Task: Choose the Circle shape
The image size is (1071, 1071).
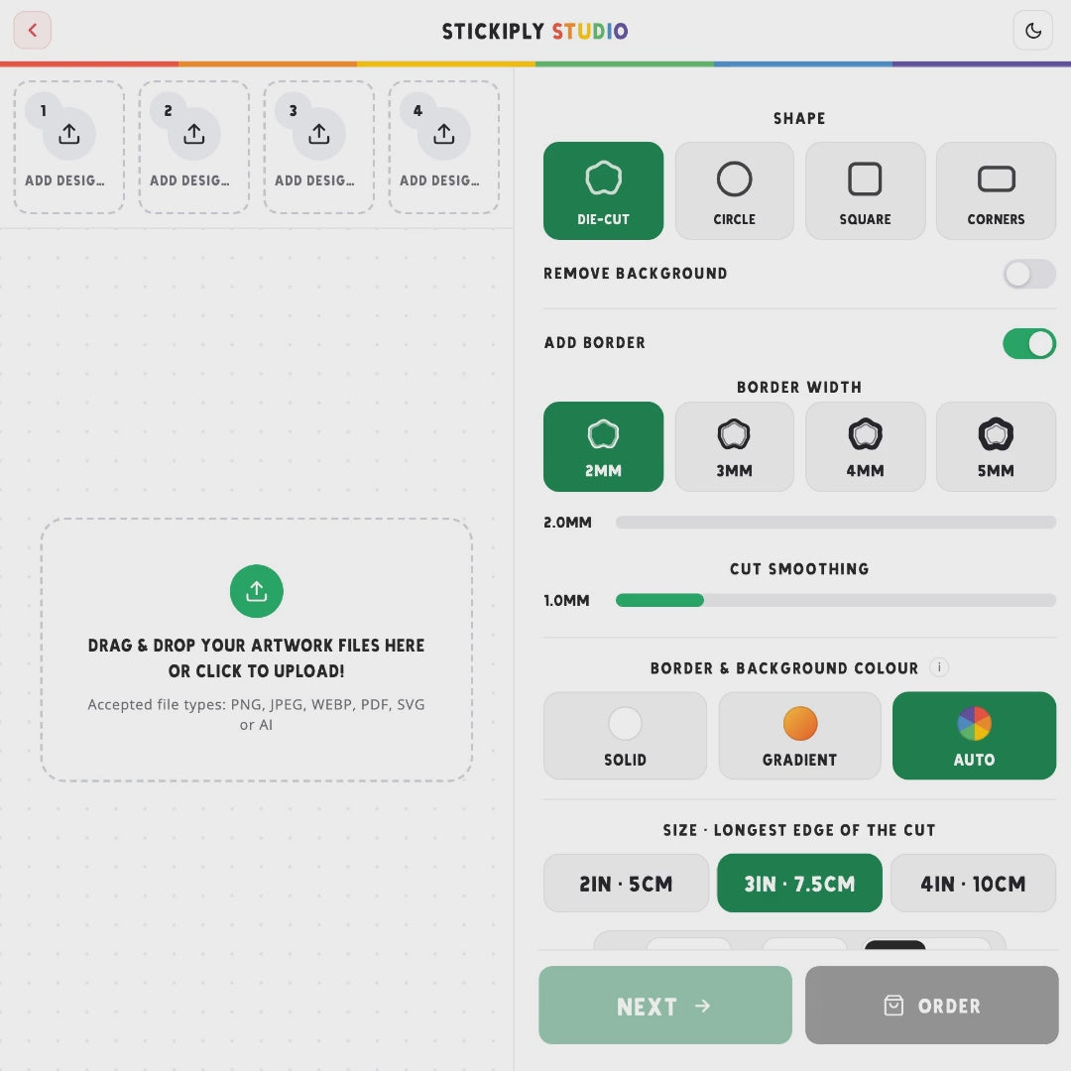Action: coord(734,190)
